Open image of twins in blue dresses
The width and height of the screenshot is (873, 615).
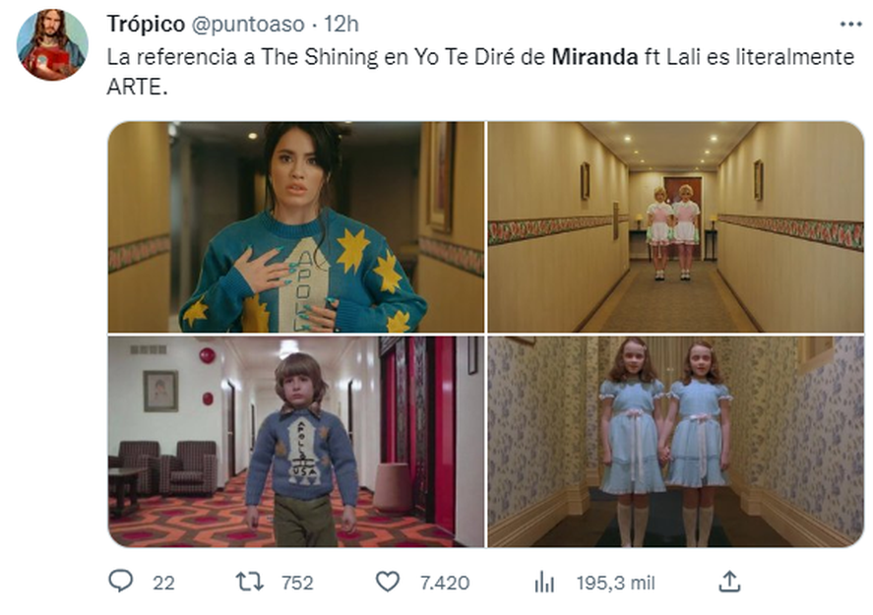pyautogui.click(x=676, y=442)
